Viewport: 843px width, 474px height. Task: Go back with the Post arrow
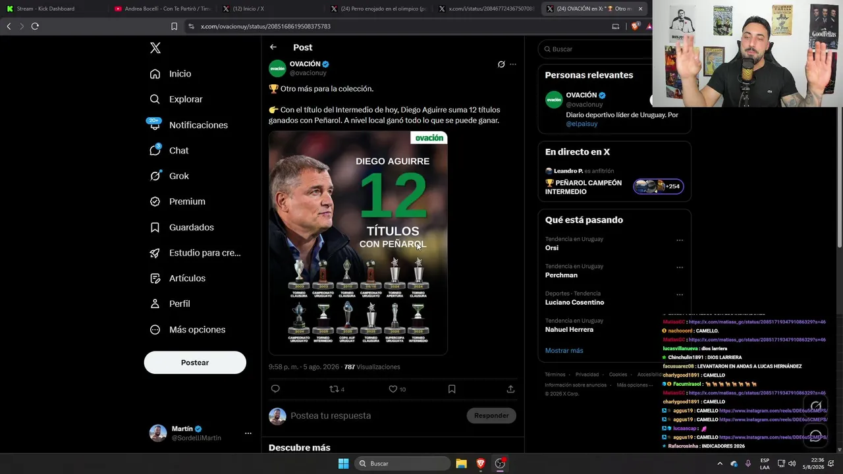pos(273,47)
